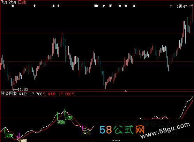
Task: Click the green 买跌 label at indicator peak
Action: point(69,118)
